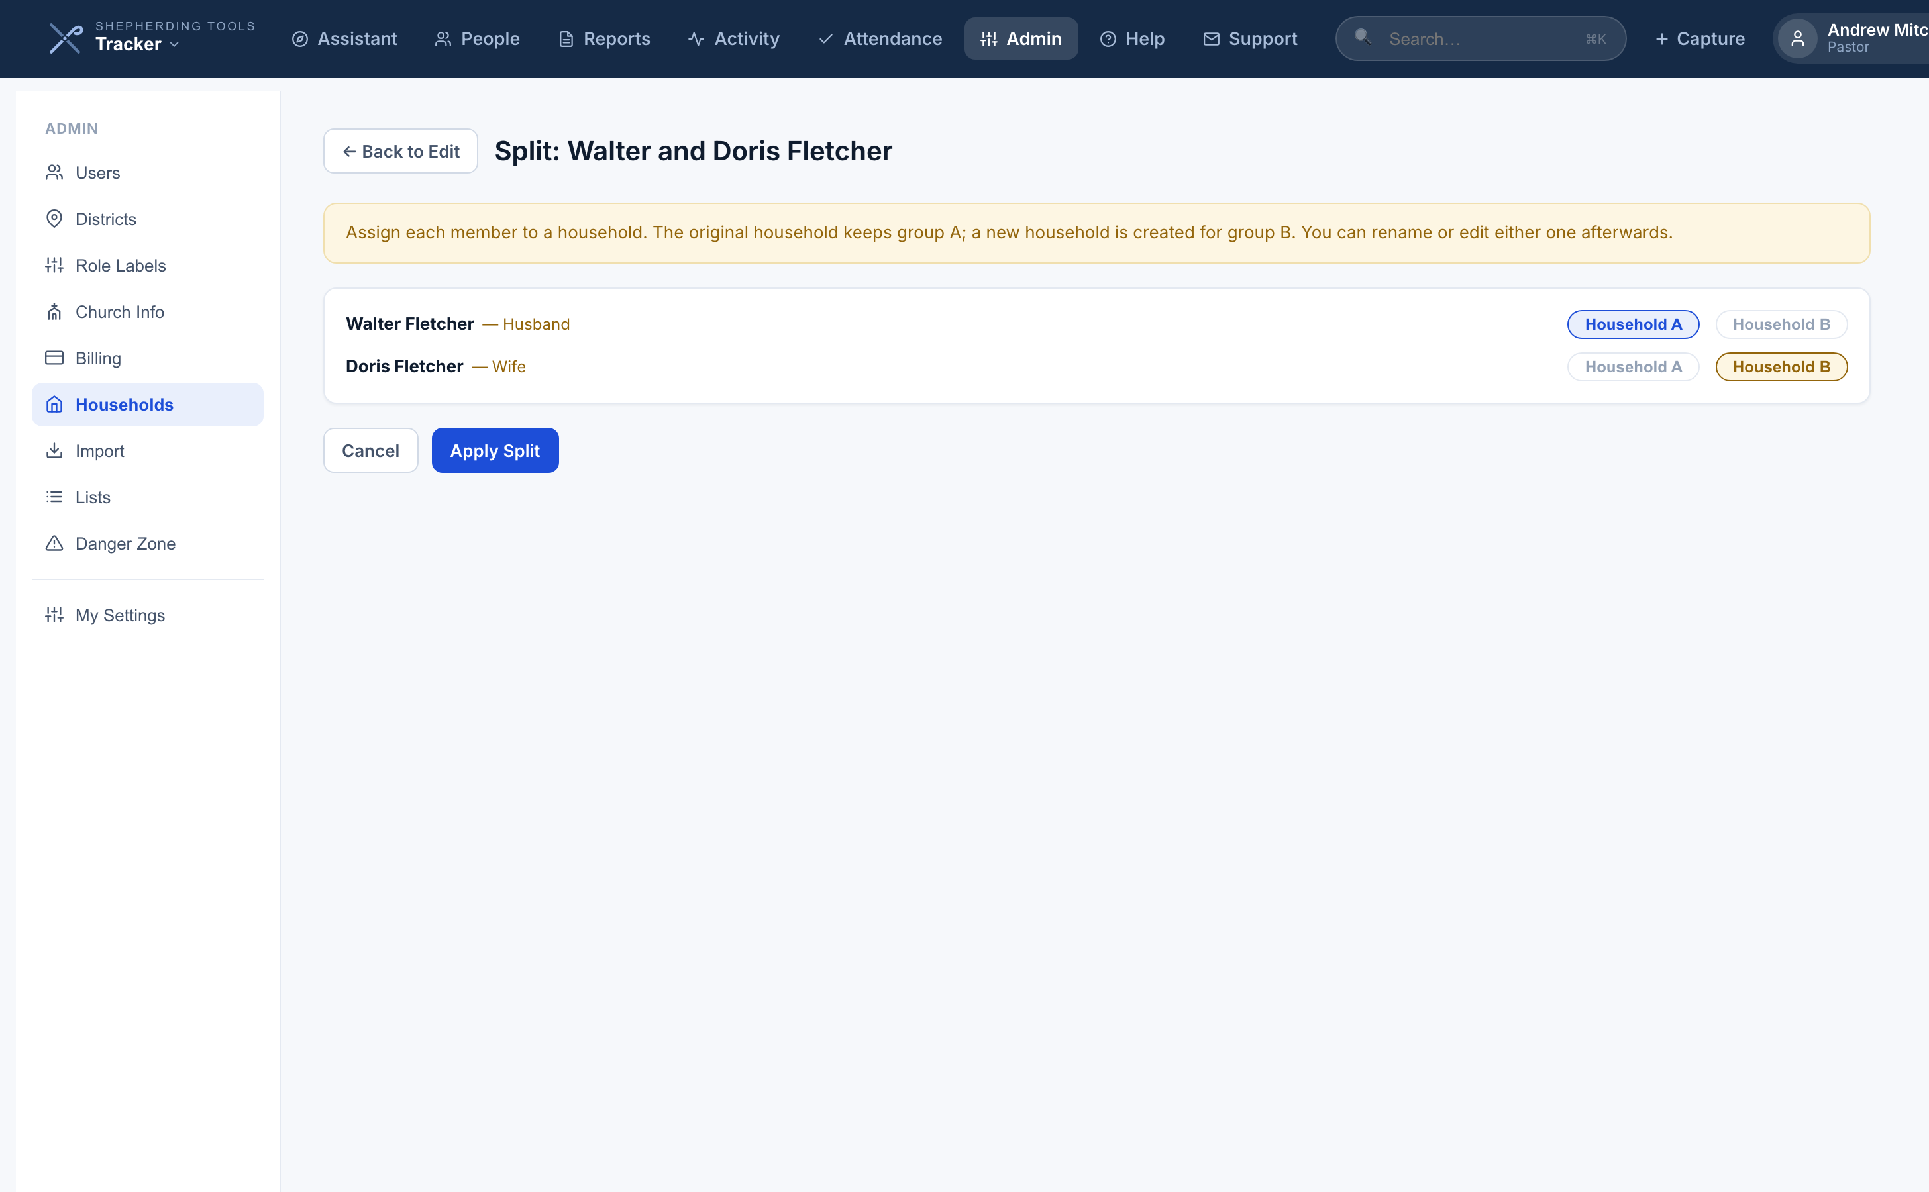Screen dimensions: 1929x1192
Task: Click the Shepherding Tools crook logo icon
Action: pyautogui.click(x=66, y=38)
